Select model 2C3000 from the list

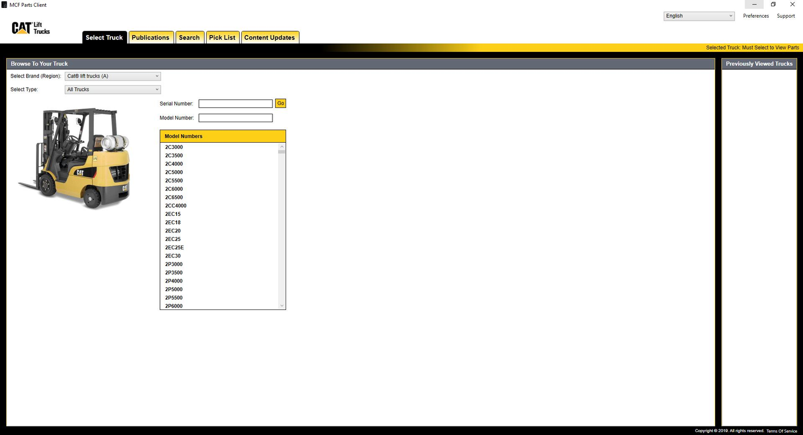174,147
